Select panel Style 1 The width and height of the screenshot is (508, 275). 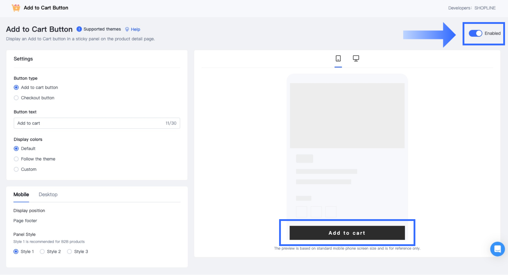(16, 252)
